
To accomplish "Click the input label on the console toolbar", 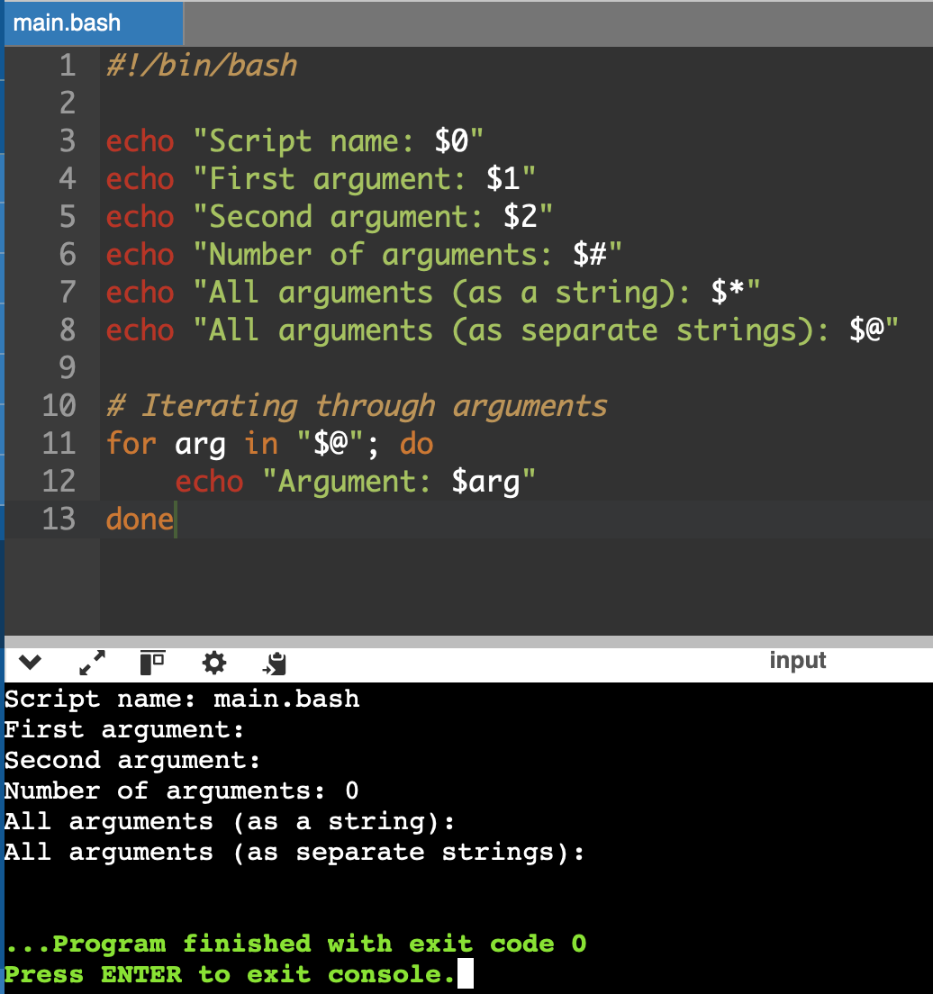I will click(798, 660).
